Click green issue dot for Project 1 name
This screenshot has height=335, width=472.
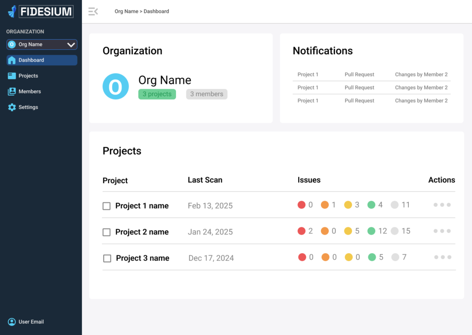[372, 205]
